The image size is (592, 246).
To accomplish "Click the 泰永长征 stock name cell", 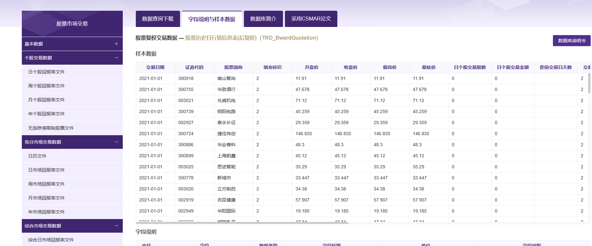I will [233, 123].
